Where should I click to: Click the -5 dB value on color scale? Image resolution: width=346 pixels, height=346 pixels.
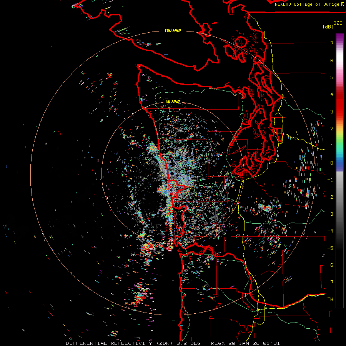click(x=330, y=248)
